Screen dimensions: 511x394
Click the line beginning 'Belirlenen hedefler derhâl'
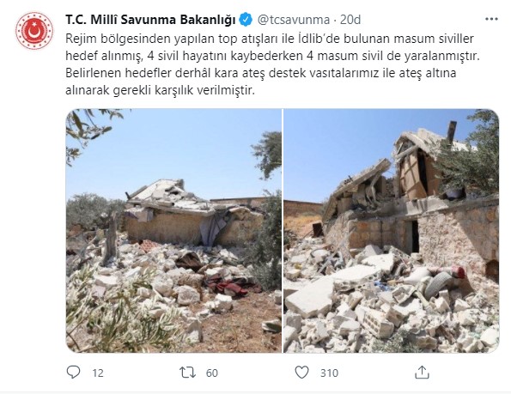(261, 73)
